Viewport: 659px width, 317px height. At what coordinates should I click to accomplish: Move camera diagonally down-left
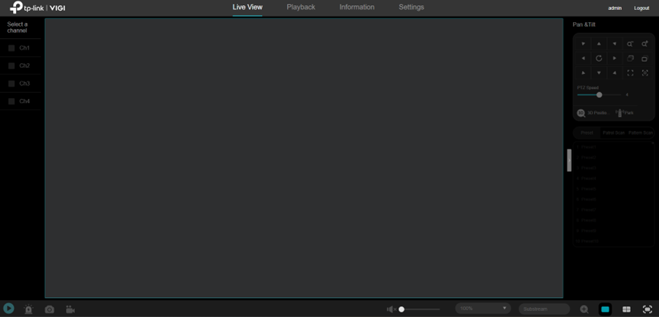click(584, 72)
